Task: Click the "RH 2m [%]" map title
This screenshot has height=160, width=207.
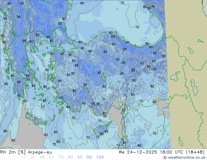Action: click(13, 152)
